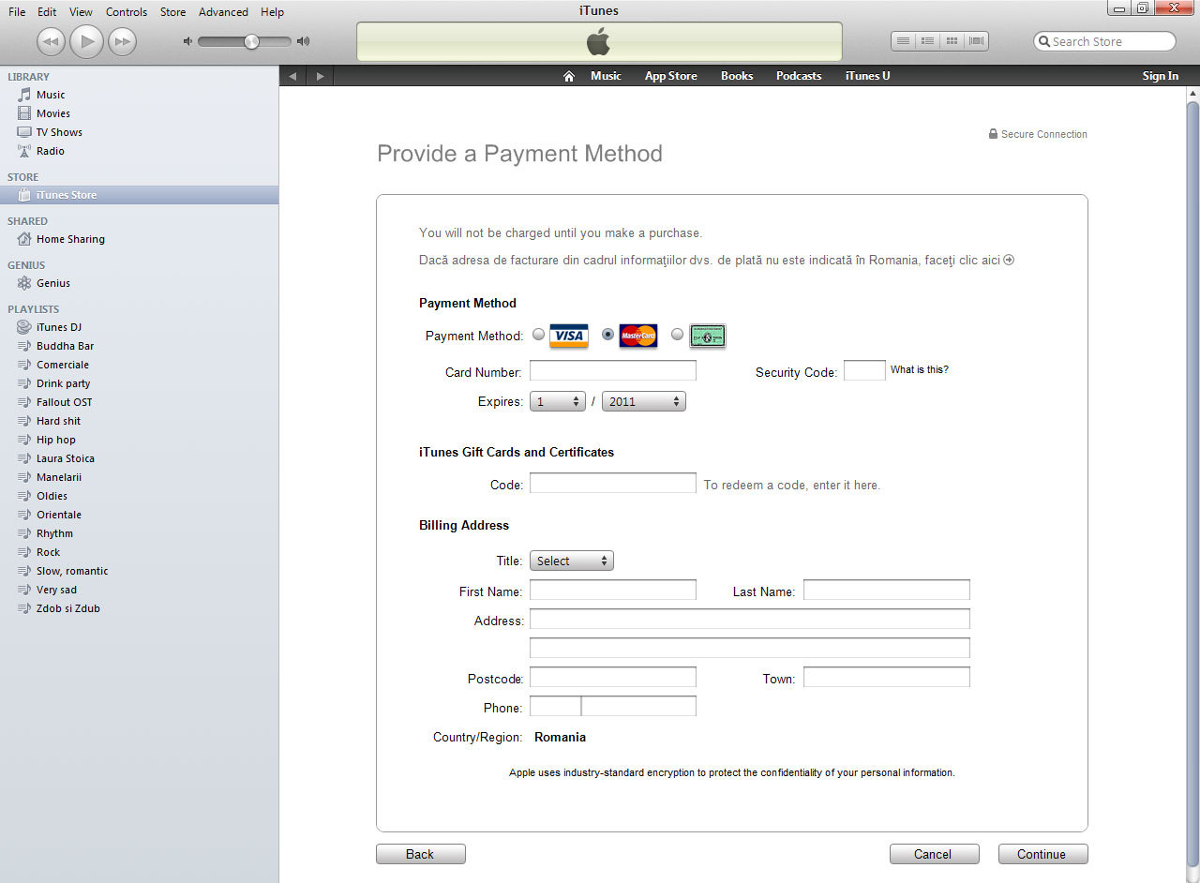The image size is (1200, 883).
Task: Click the Last Name field
Action: (x=887, y=590)
